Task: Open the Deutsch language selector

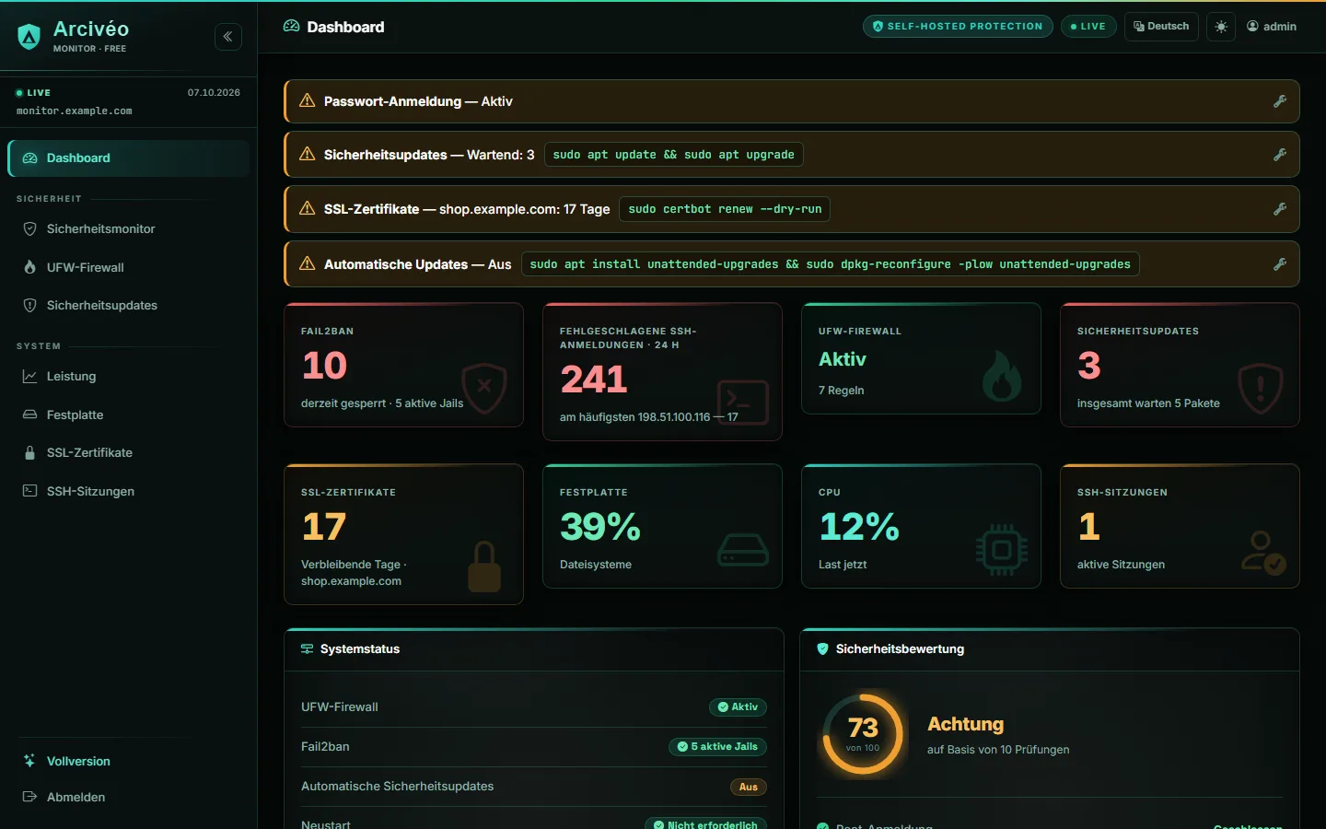Action: [x=1161, y=27]
